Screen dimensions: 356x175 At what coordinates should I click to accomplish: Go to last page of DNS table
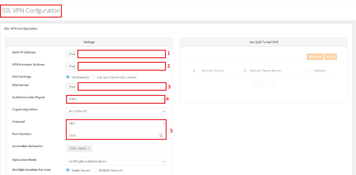click(x=272, y=84)
